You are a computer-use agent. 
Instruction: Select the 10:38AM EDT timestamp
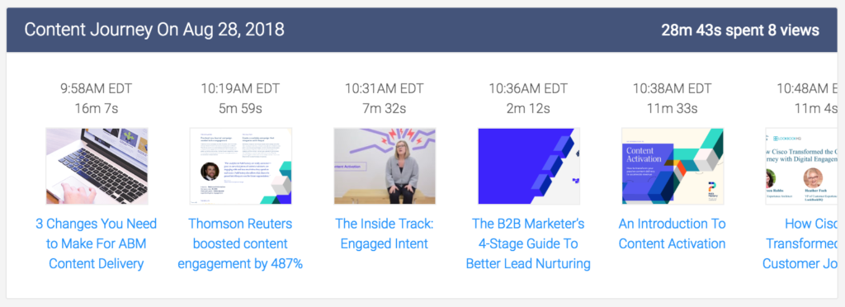pyautogui.click(x=672, y=88)
